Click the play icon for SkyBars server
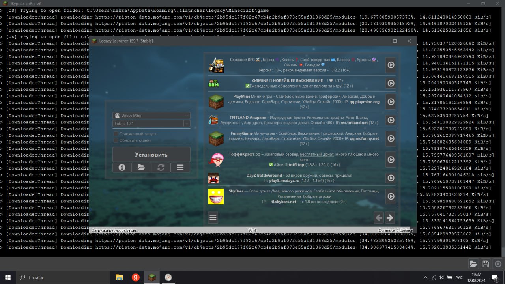The height and width of the screenshot is (284, 505). pos(391,196)
